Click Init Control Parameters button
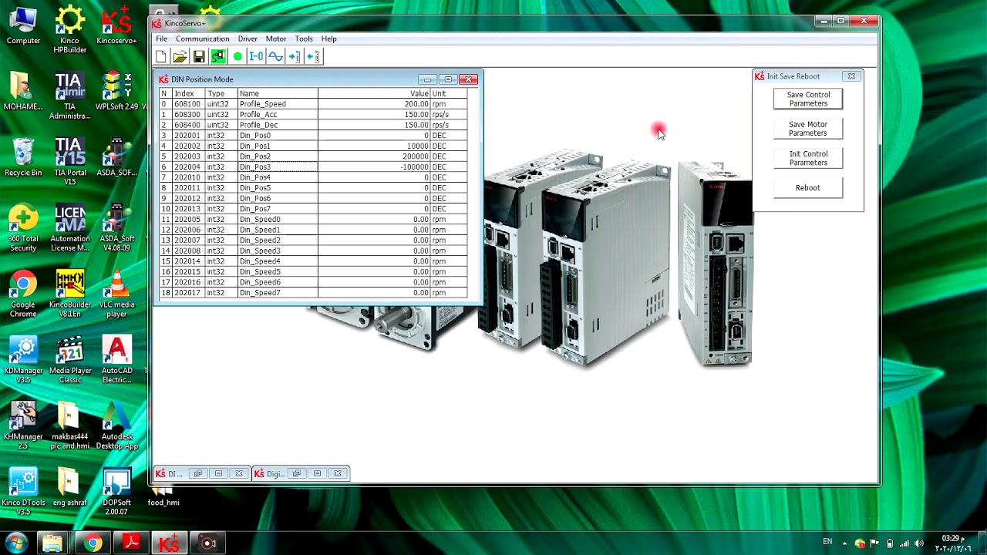Viewport: 987px width, 555px height. pos(808,158)
